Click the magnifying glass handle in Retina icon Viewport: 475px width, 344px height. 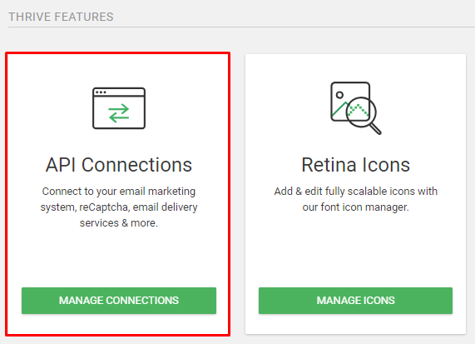point(375,128)
